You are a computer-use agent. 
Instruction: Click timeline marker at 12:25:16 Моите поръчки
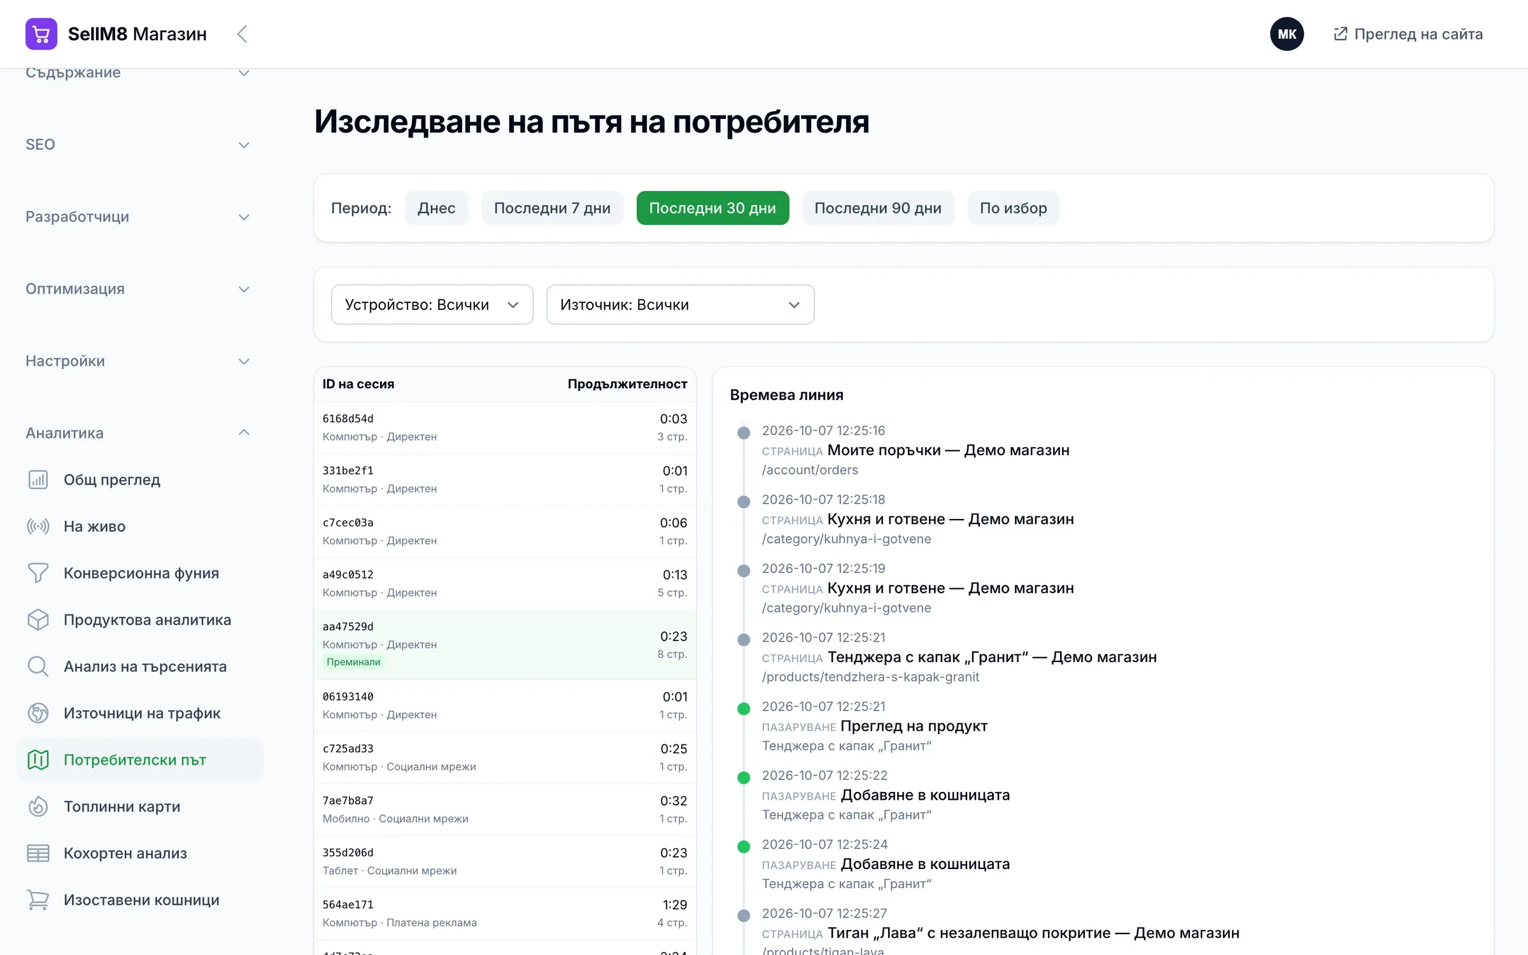pyautogui.click(x=744, y=433)
